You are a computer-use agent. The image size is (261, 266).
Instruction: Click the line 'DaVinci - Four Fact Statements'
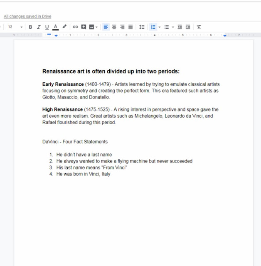75,142
